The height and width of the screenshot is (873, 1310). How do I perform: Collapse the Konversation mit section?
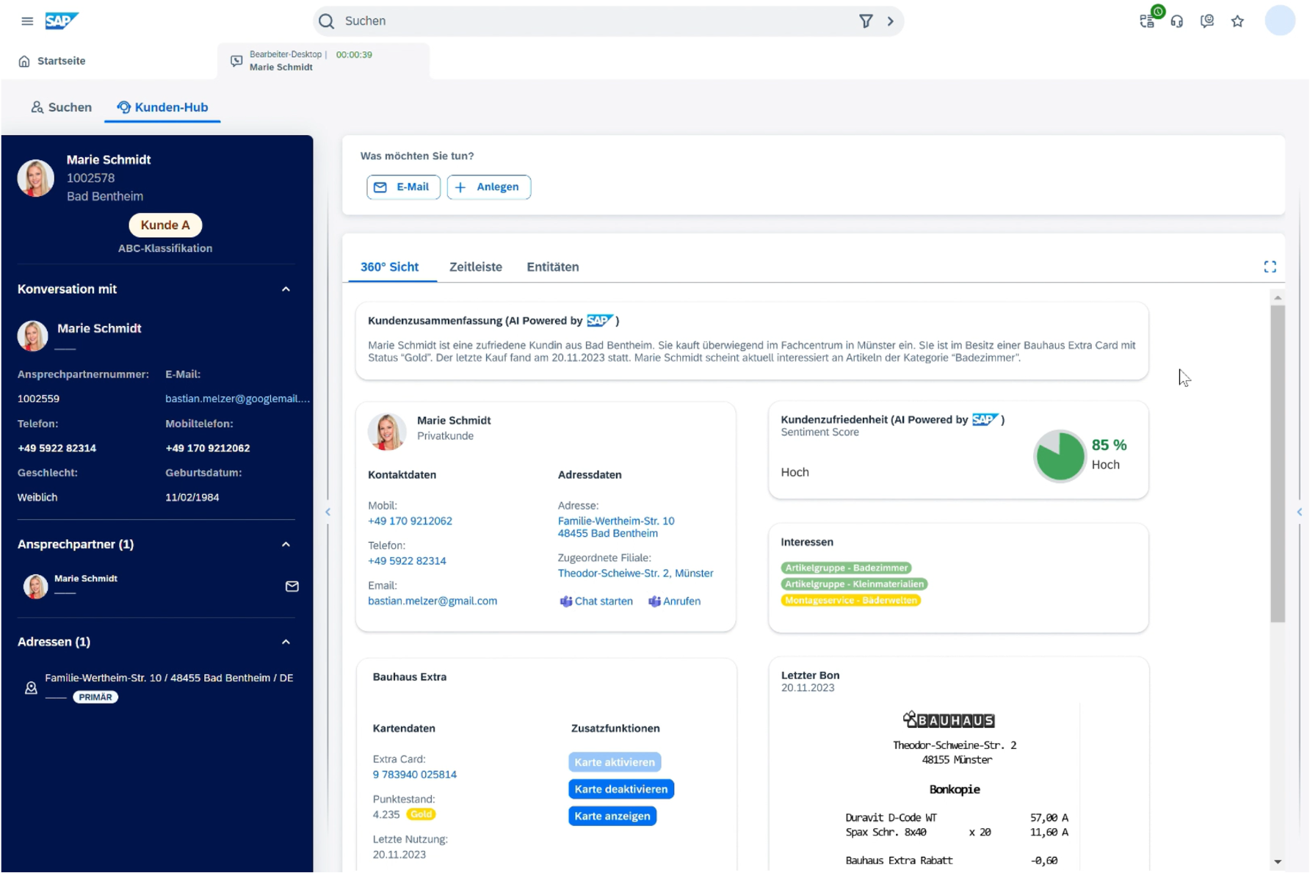click(x=286, y=289)
